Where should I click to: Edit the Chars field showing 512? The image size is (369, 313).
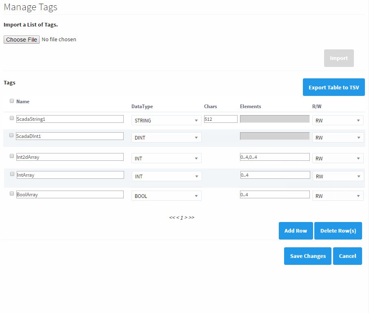[x=220, y=119]
